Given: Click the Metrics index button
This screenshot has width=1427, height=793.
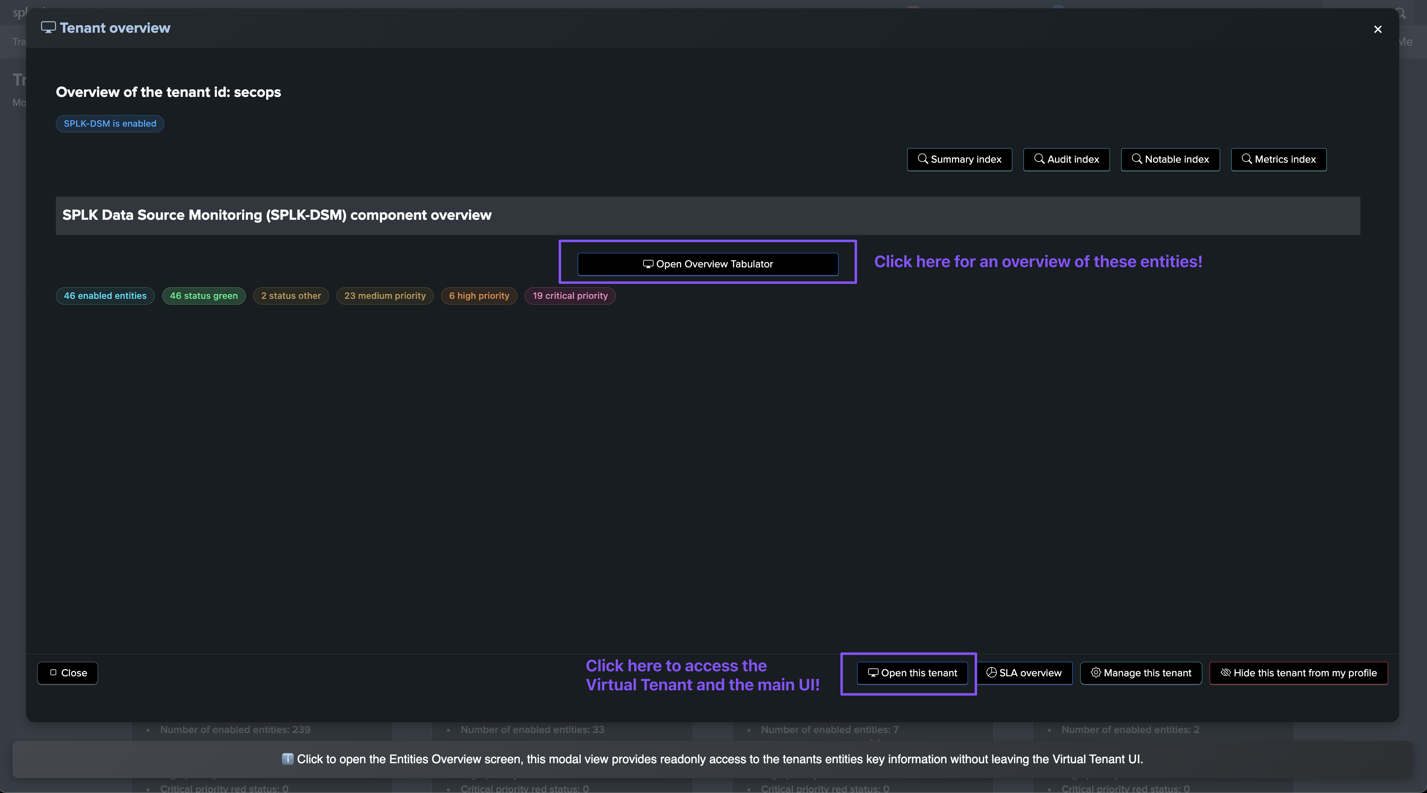Looking at the screenshot, I should pyautogui.click(x=1278, y=160).
